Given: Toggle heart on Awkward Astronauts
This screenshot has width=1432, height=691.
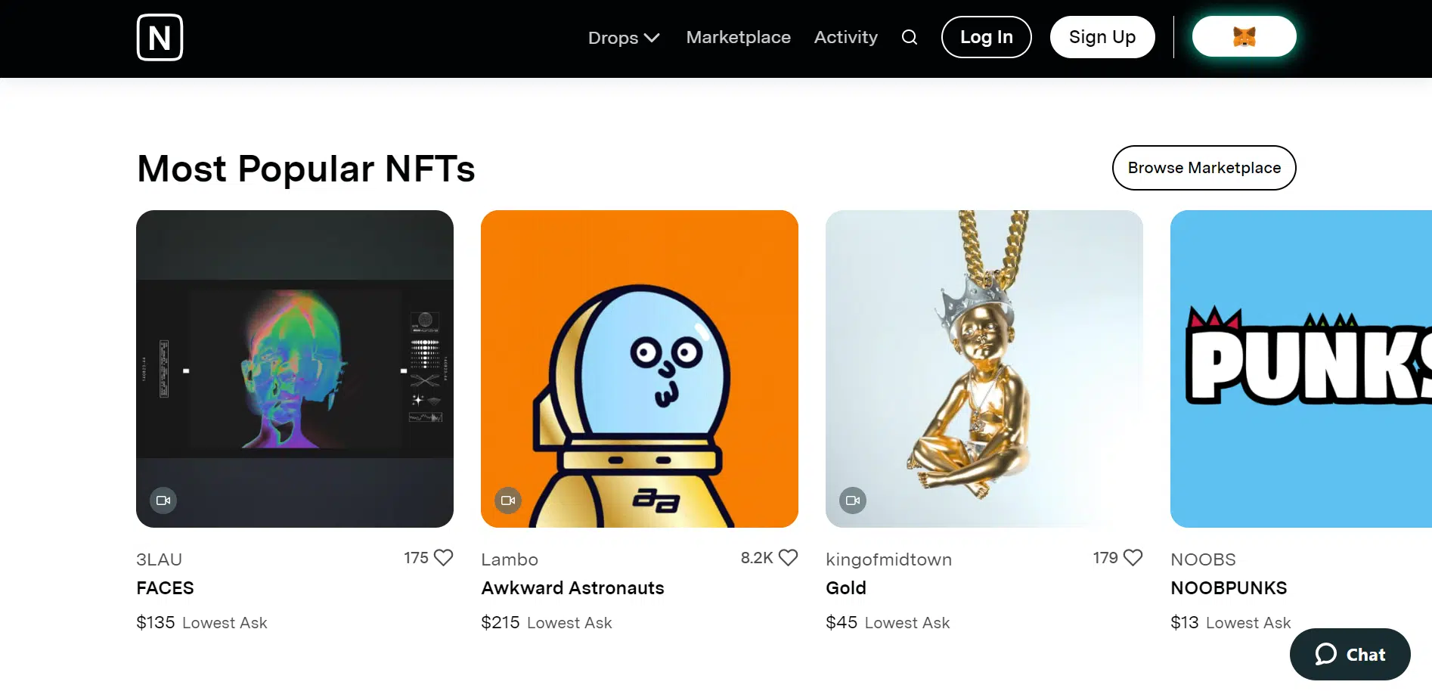Looking at the screenshot, I should (x=789, y=558).
